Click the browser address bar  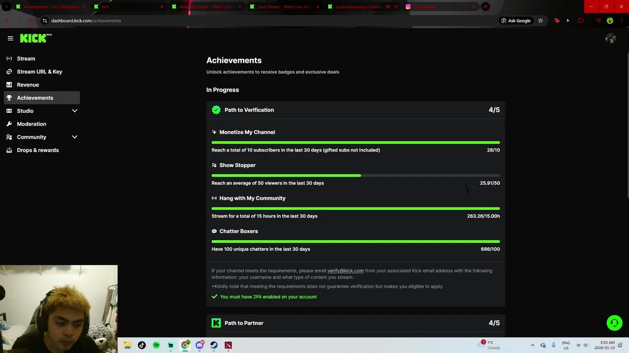click(270, 21)
